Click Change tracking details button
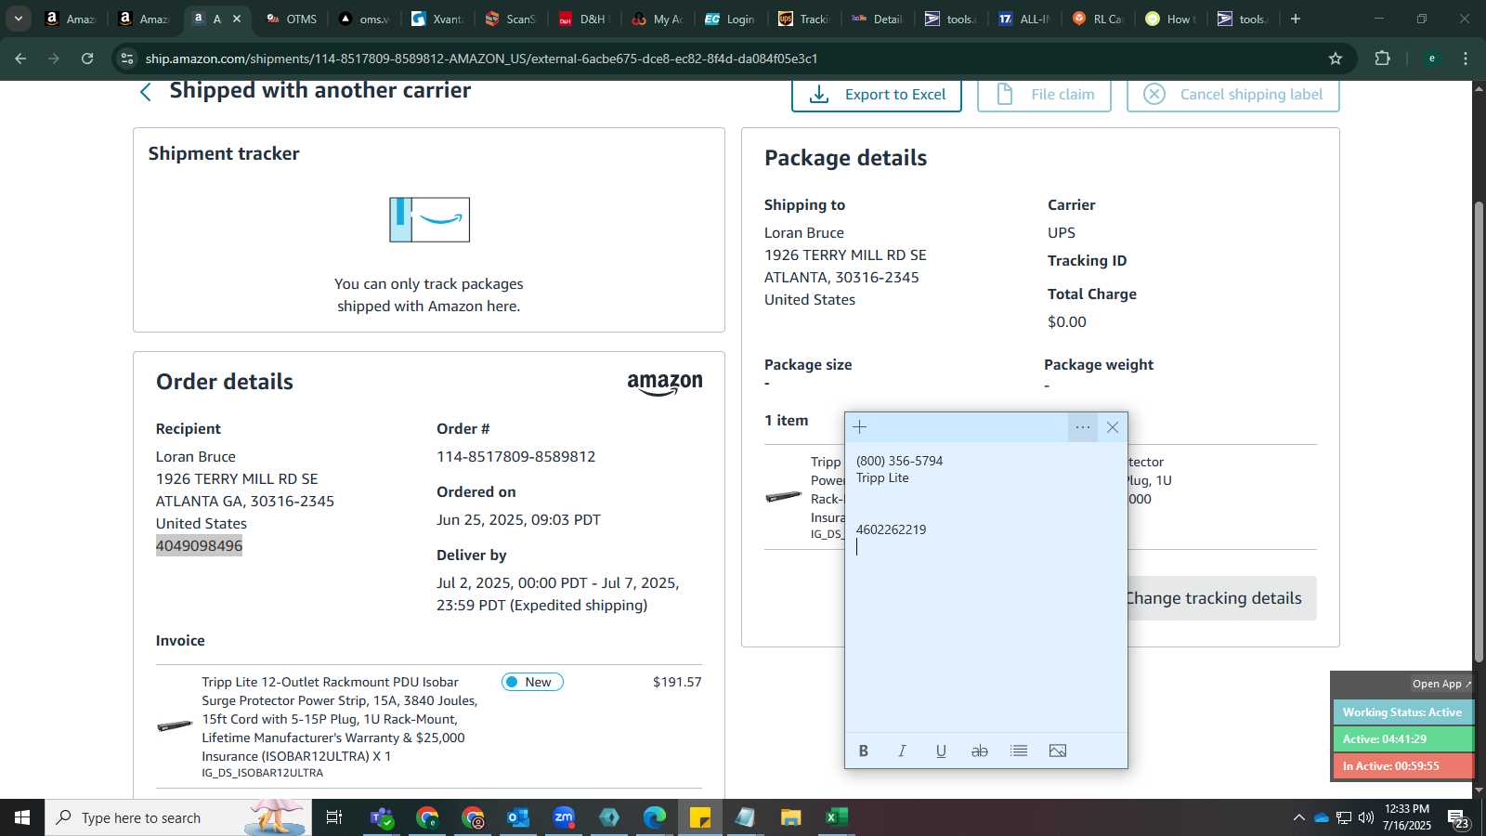This screenshot has height=836, width=1486. 1220,598
